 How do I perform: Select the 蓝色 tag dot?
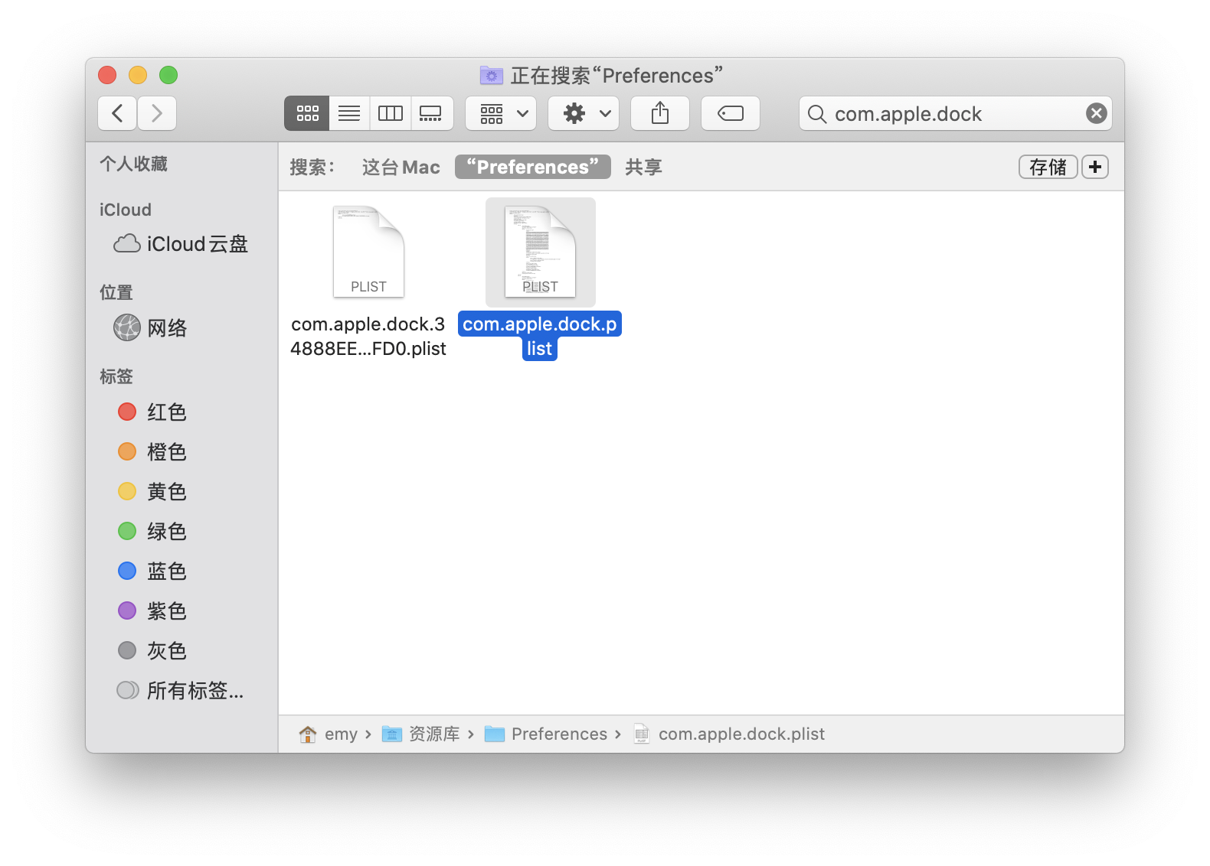pos(127,571)
